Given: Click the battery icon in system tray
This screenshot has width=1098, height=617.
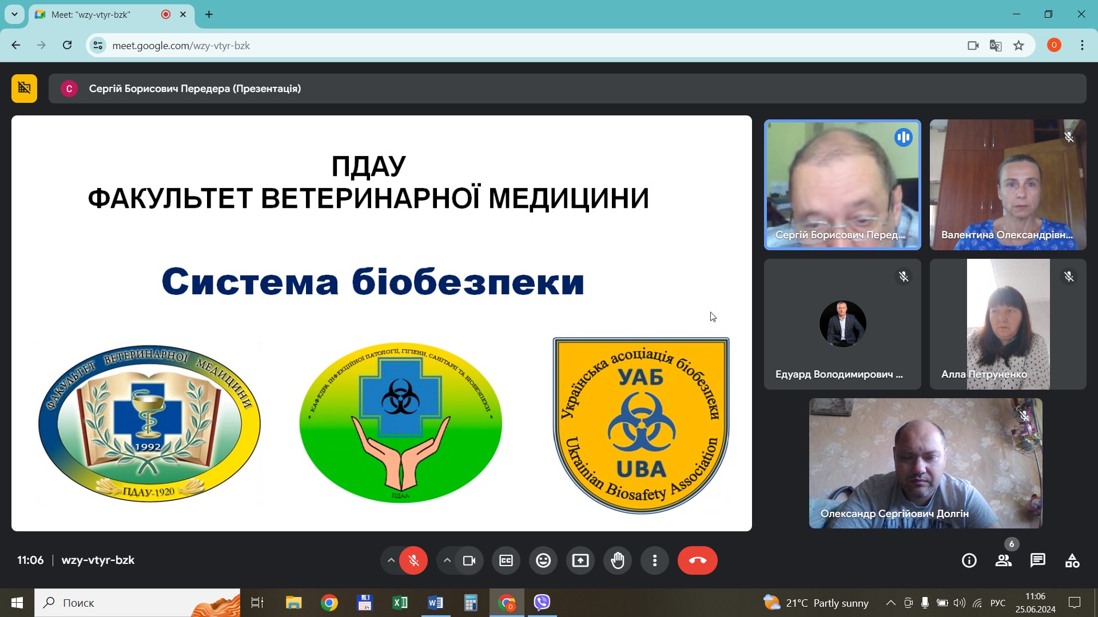Looking at the screenshot, I should tap(942, 603).
